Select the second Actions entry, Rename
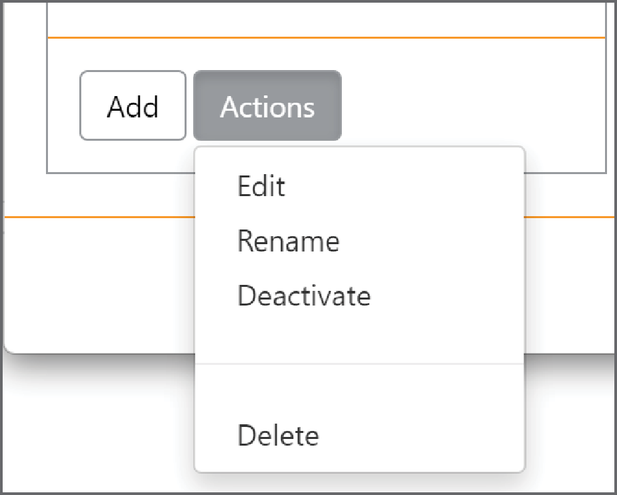The width and height of the screenshot is (617, 495). point(360,241)
